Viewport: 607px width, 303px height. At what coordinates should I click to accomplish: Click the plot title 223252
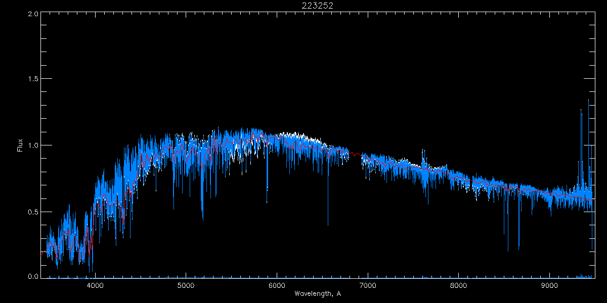(318, 6)
